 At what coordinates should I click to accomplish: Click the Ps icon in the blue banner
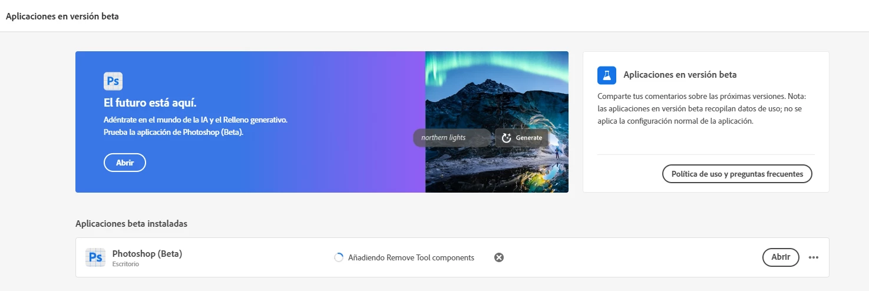pyautogui.click(x=113, y=81)
